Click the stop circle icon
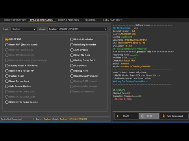This screenshot has width=189, height=141. click(x=143, y=116)
